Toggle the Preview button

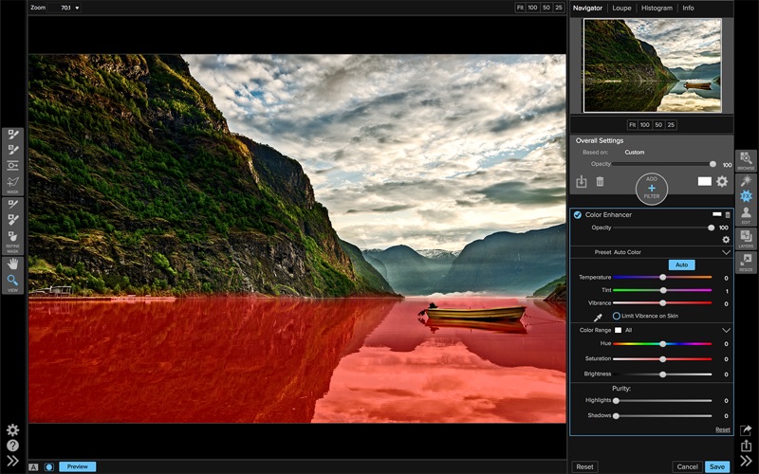[78, 466]
